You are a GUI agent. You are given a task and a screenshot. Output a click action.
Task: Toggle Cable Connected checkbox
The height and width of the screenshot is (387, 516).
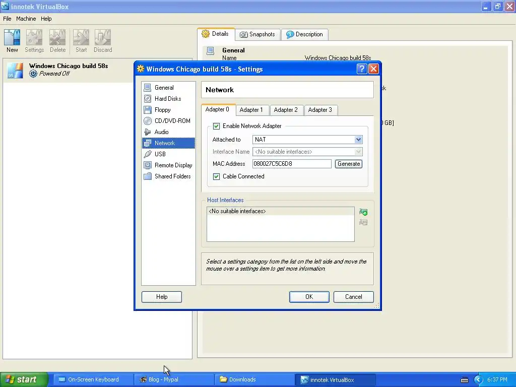pyautogui.click(x=216, y=176)
